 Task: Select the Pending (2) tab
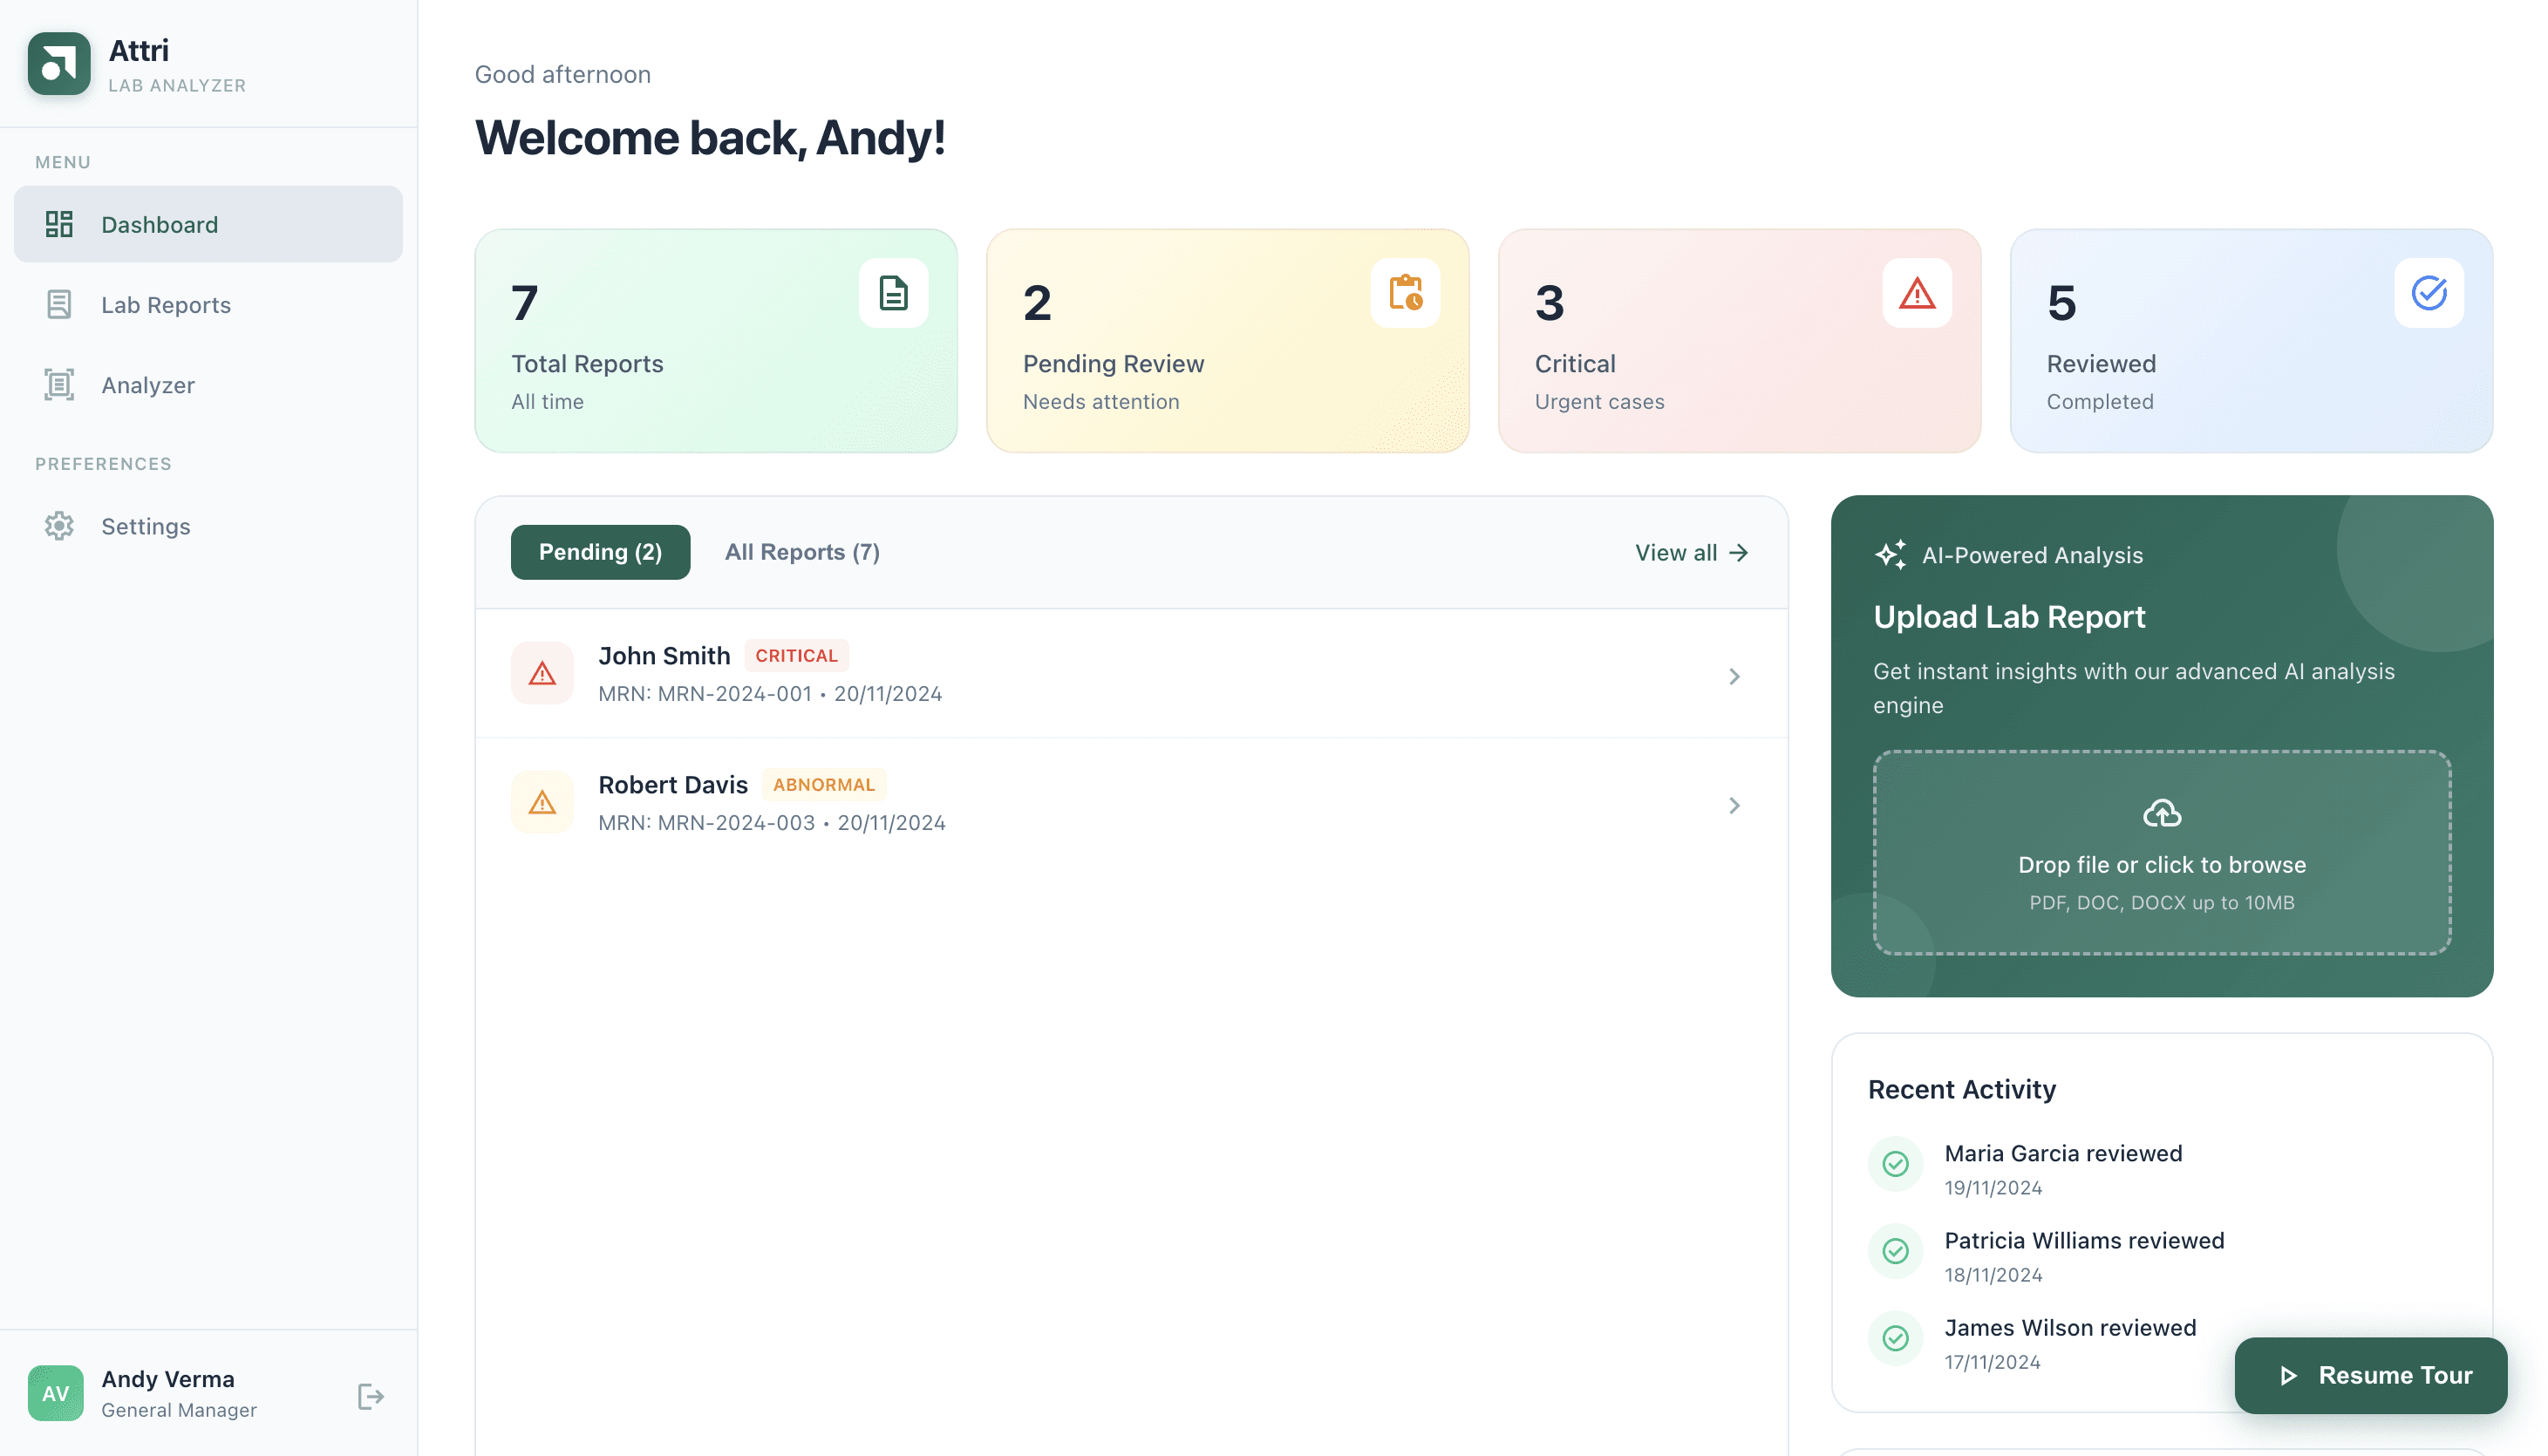point(600,552)
